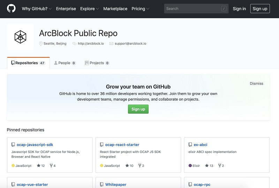Click the slash shortcut icon in search box
The height and width of the screenshot is (188, 279).
(x=224, y=8)
